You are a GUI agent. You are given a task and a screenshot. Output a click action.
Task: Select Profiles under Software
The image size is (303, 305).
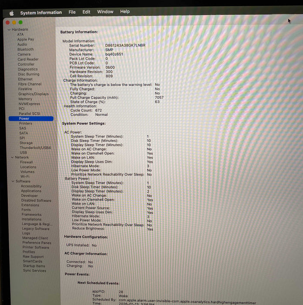[x=29, y=252]
